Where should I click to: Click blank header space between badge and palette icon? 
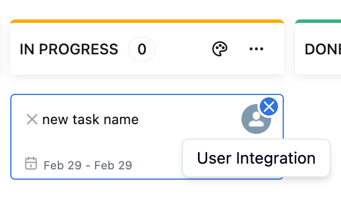(184, 49)
